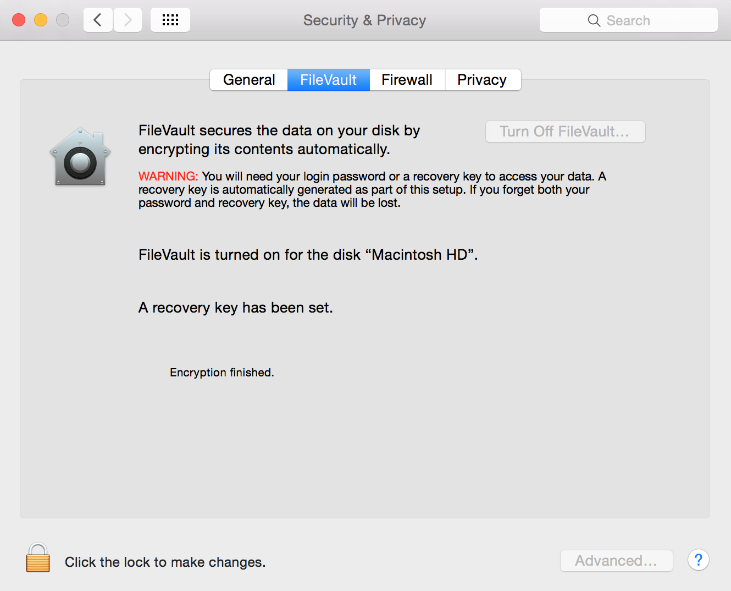
Task: Switch to the Privacy tab
Action: 482,80
